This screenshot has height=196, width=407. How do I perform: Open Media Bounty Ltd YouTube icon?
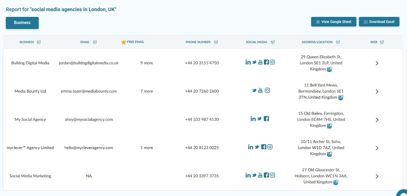[260, 90]
